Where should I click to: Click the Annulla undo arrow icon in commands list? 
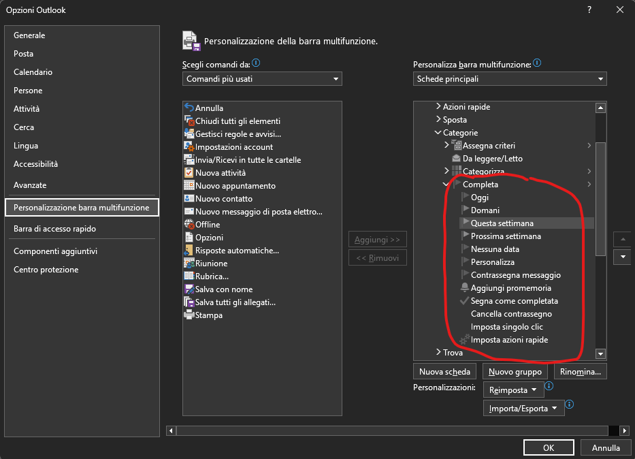coord(189,108)
